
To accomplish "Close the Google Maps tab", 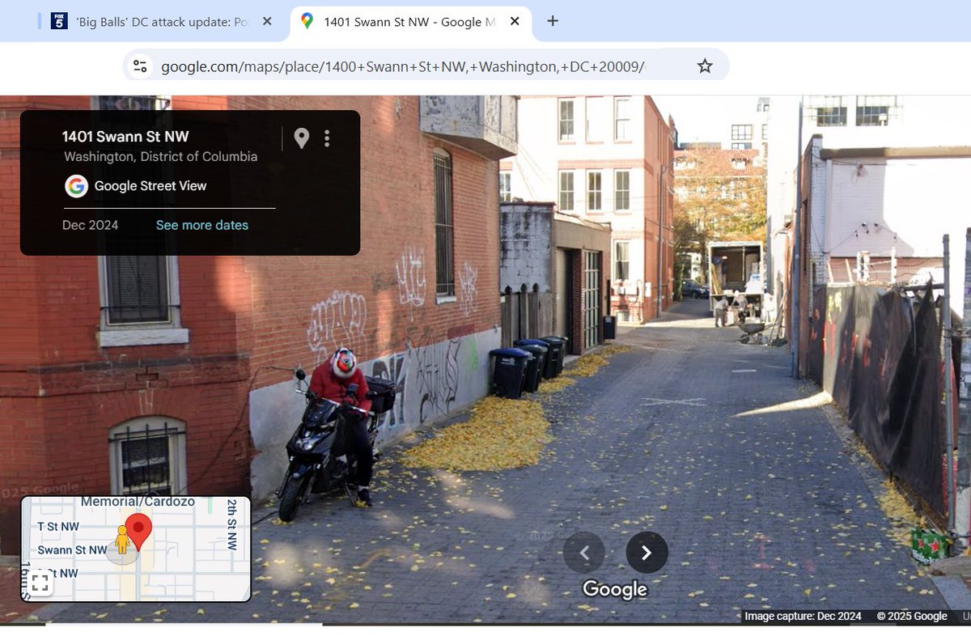I will pos(515,22).
